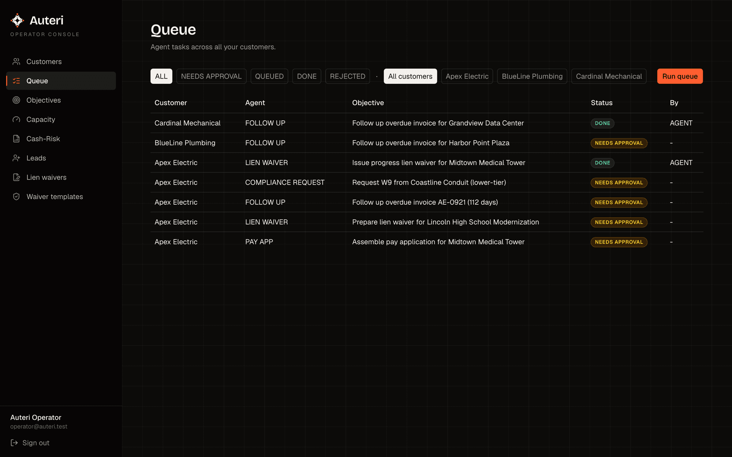Image resolution: width=732 pixels, height=457 pixels.
Task: Click the By column header
Action: (674, 103)
